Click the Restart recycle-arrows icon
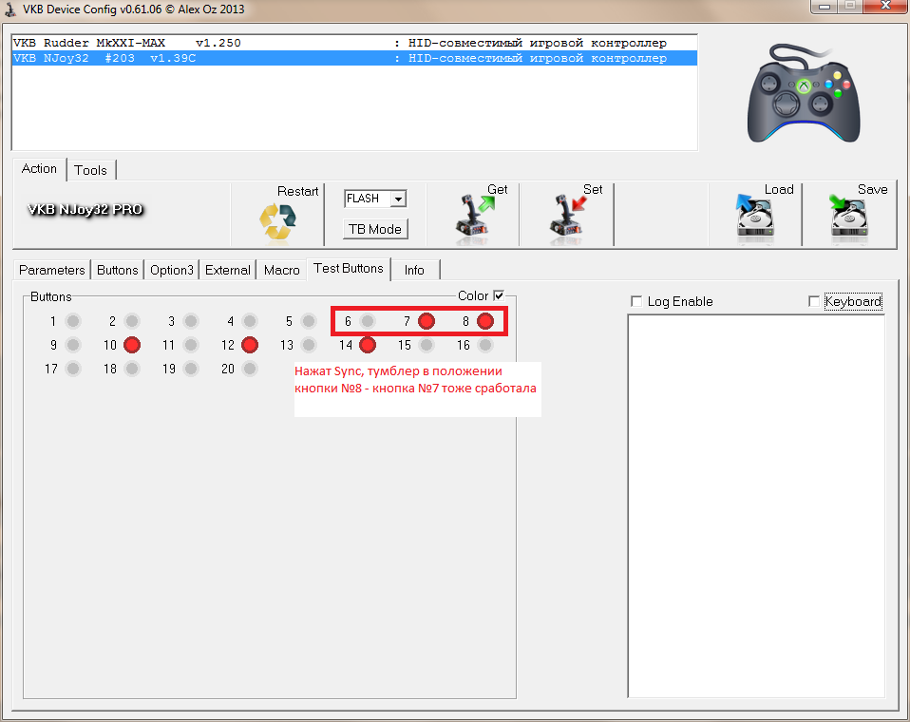Viewport: 910px width, 722px height. click(277, 221)
